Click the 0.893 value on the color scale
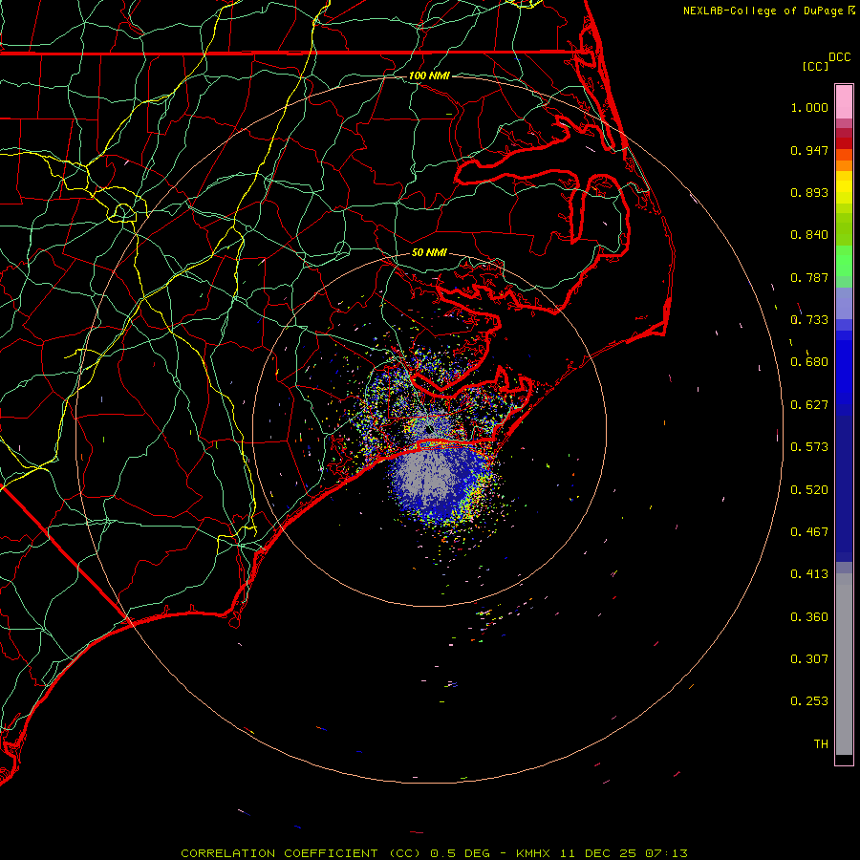This screenshot has width=860, height=860. tap(809, 192)
